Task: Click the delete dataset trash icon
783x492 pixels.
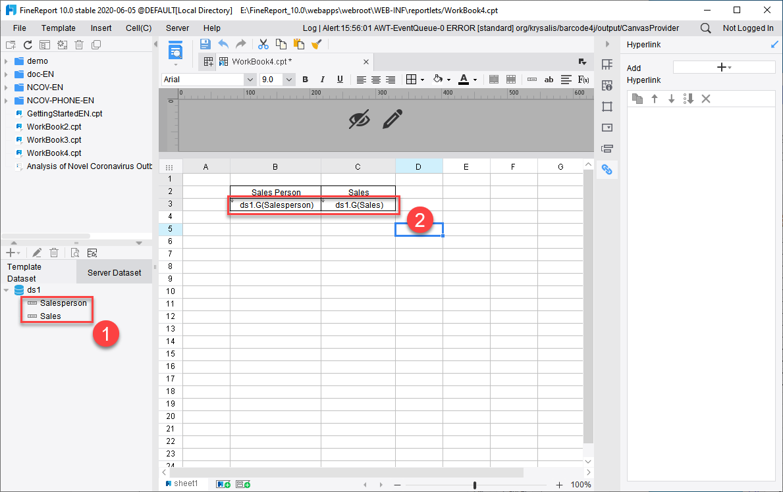Action: [53, 252]
